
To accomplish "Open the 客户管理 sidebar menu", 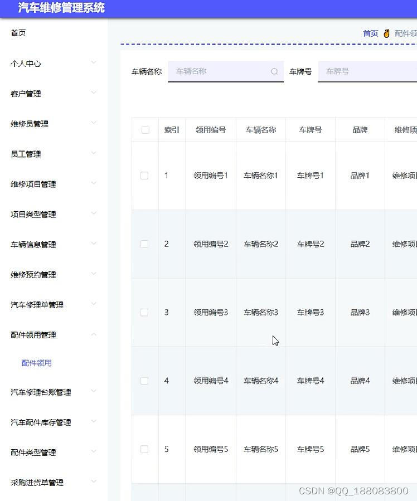I will click(26, 94).
